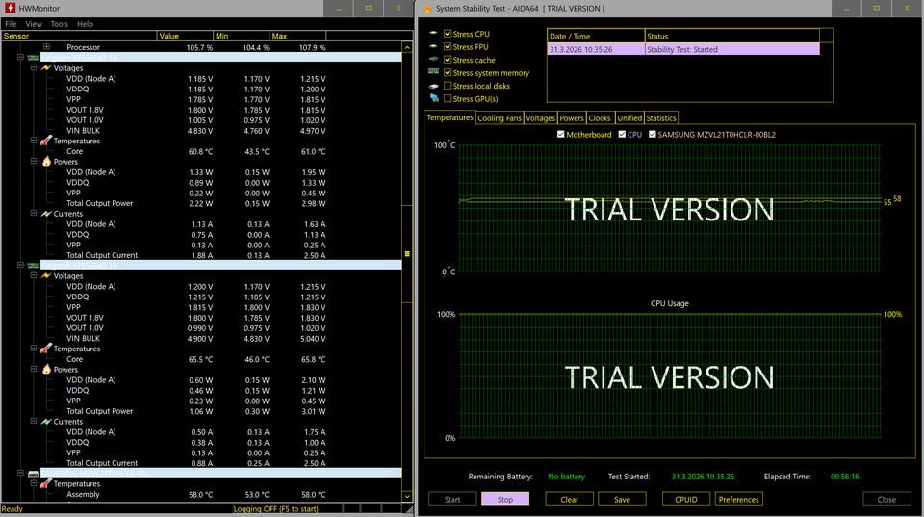The width and height of the screenshot is (924, 517).
Task: Stop the running stability test
Action: click(x=505, y=499)
